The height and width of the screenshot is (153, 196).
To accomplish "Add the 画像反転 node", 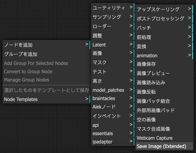I will click(165, 92).
